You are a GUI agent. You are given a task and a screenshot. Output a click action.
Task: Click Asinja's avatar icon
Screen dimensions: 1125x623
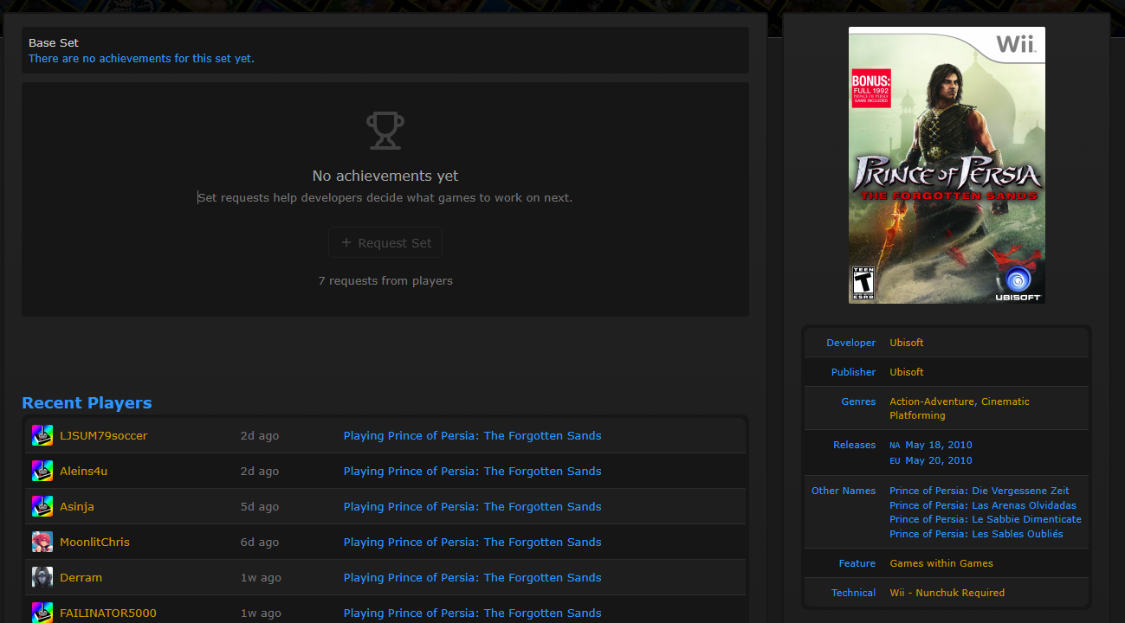(42, 506)
